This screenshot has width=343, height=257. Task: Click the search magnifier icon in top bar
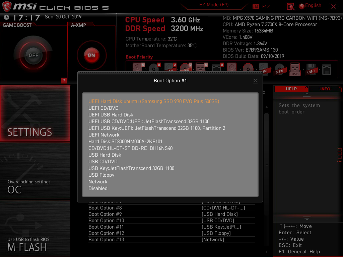pos(290,6)
